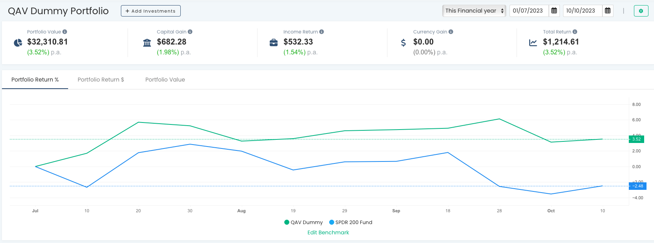Select the Portfolio Return % tab

[x=35, y=80]
